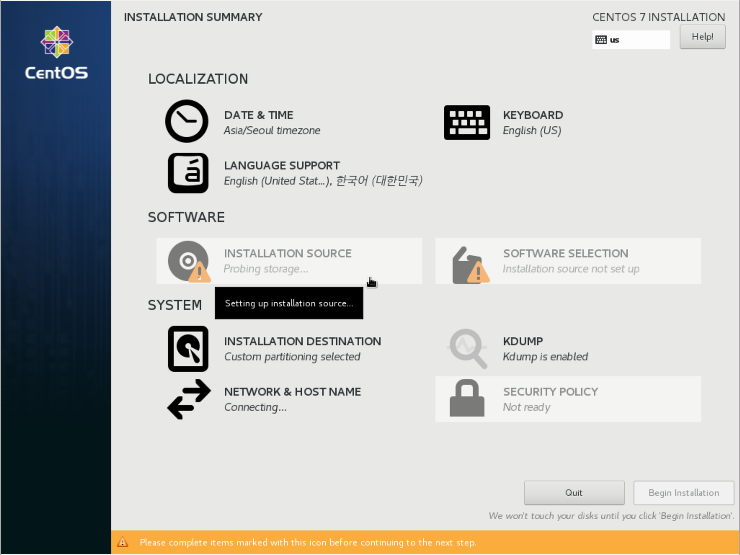Click the Security Policy padlock icon

pos(467,398)
